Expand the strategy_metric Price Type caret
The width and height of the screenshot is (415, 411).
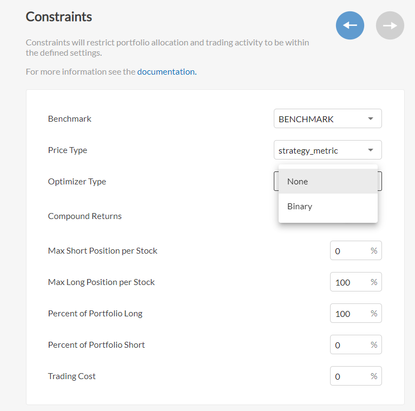pos(371,150)
